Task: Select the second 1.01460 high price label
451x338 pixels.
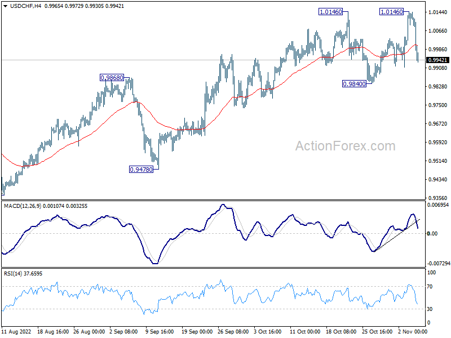Action: pyautogui.click(x=391, y=12)
